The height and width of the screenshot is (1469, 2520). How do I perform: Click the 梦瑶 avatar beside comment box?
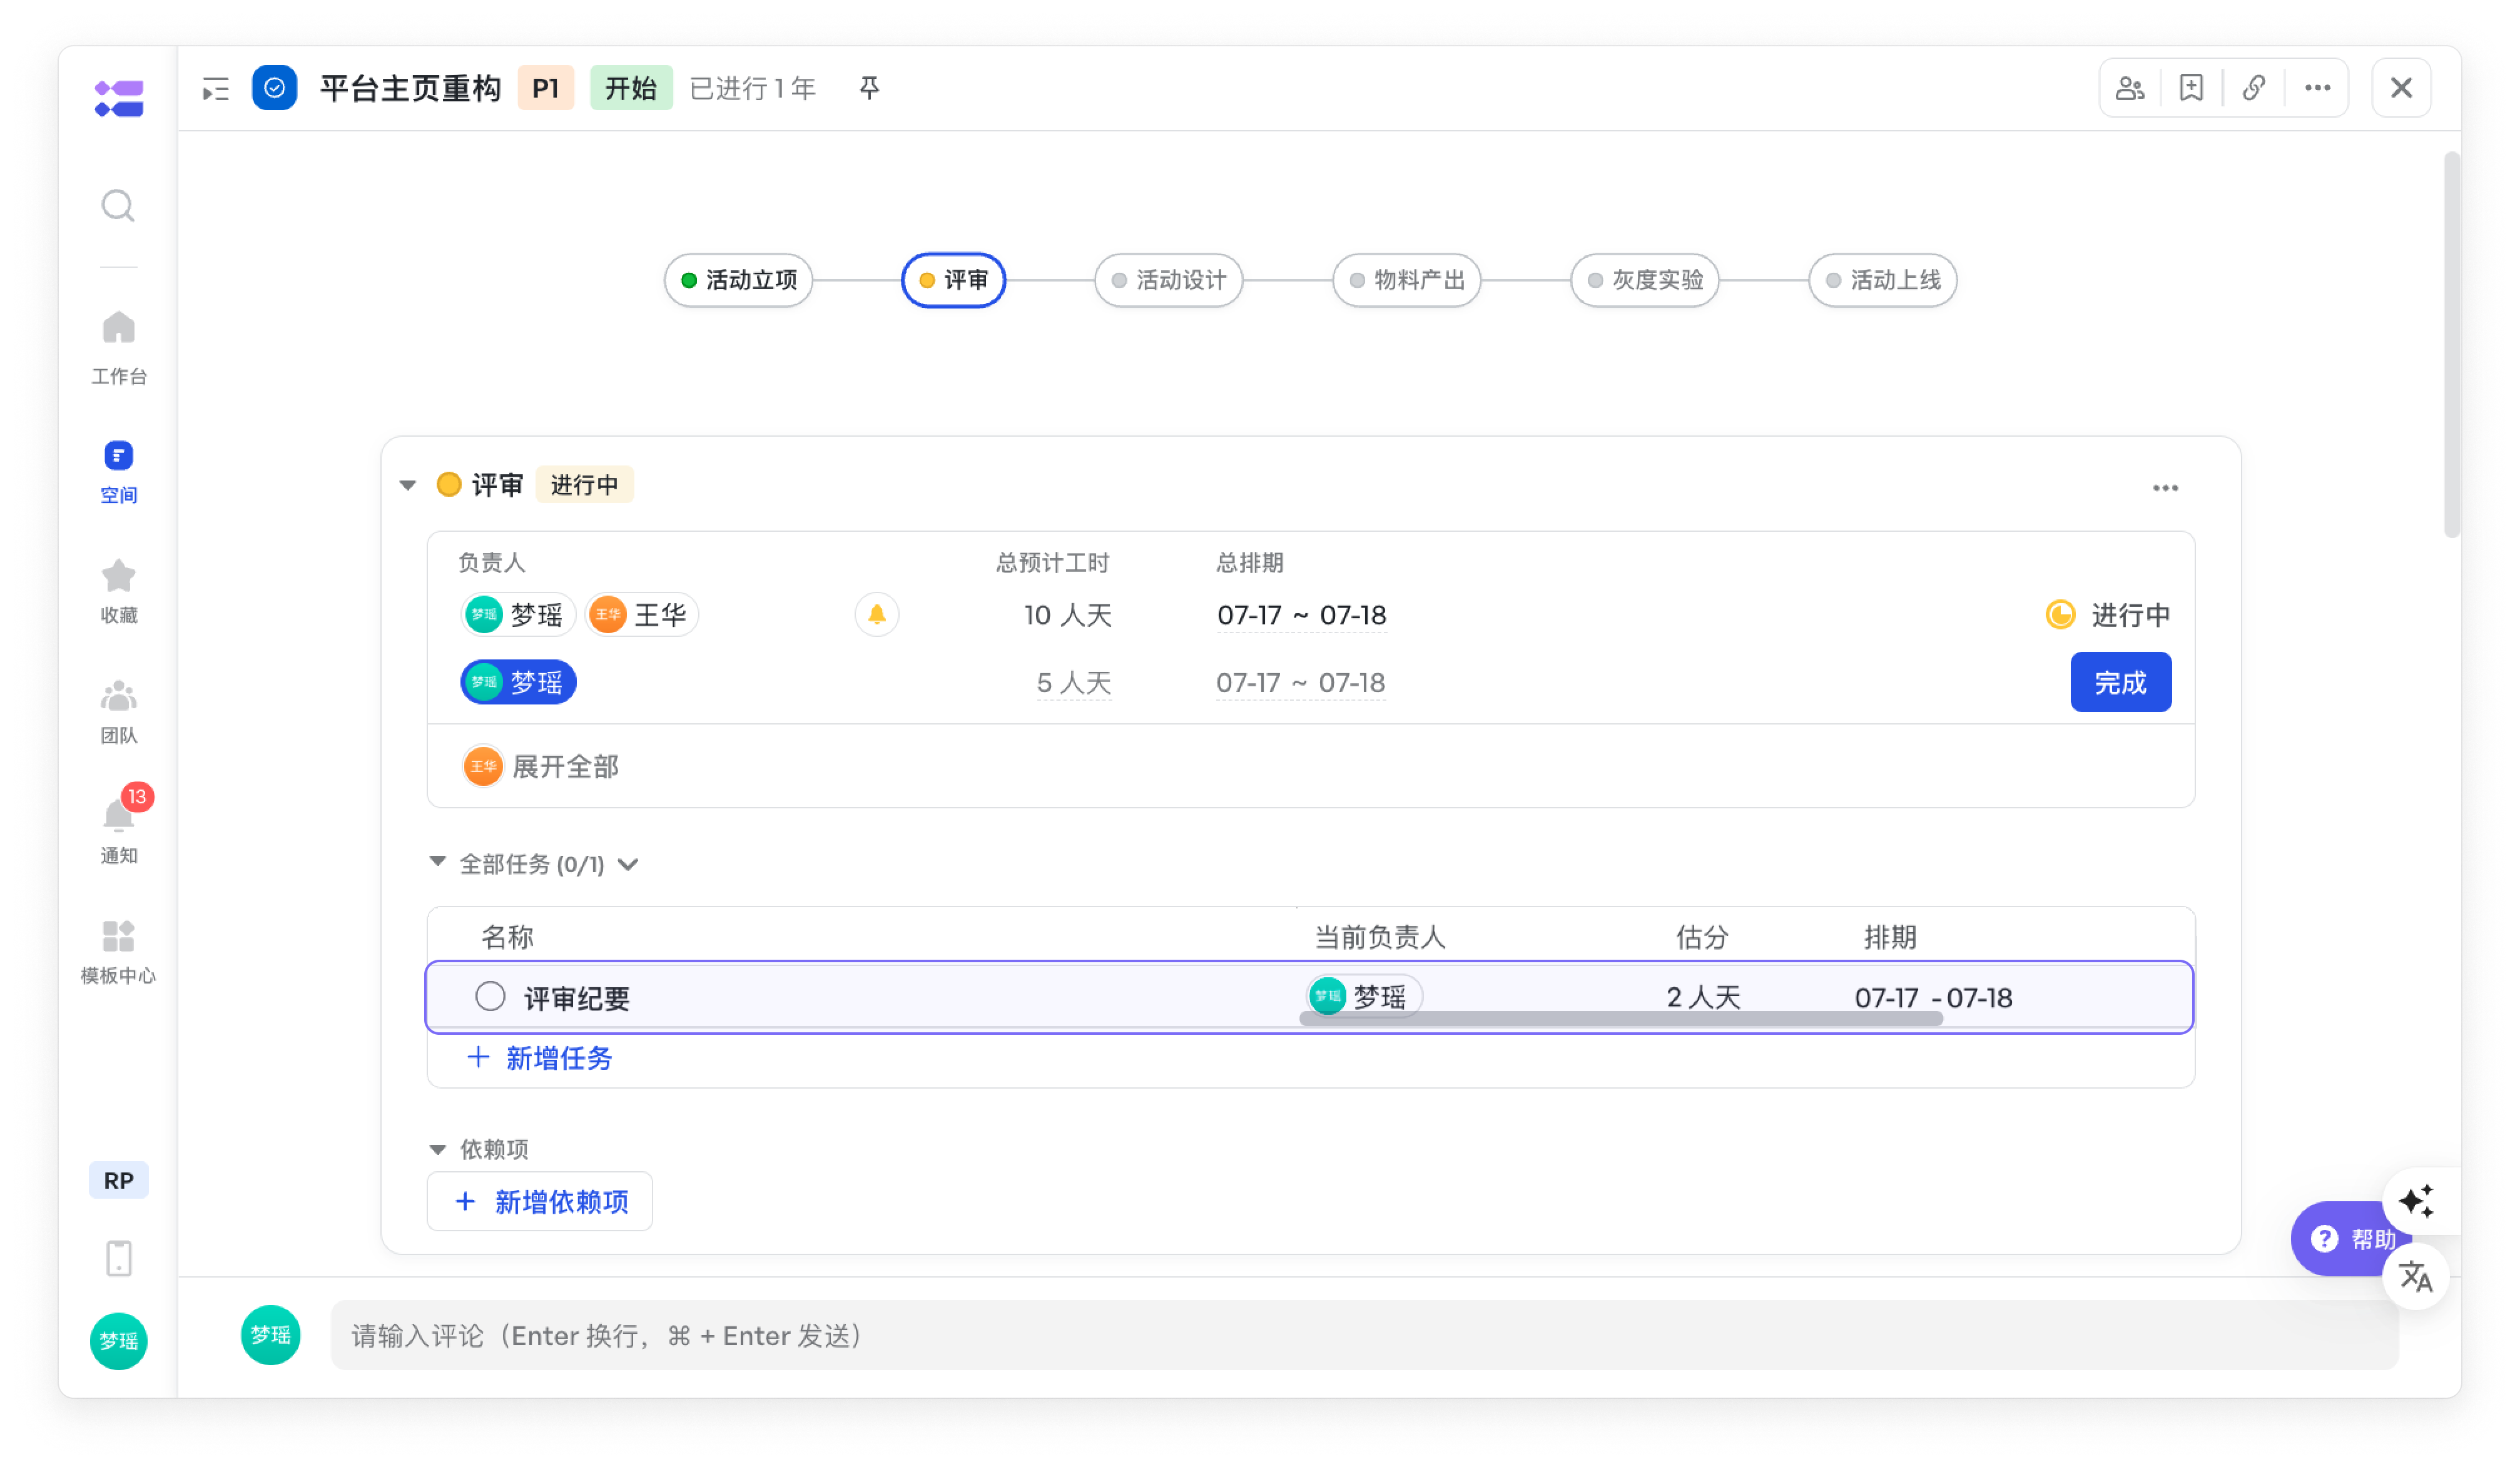[x=271, y=1335]
